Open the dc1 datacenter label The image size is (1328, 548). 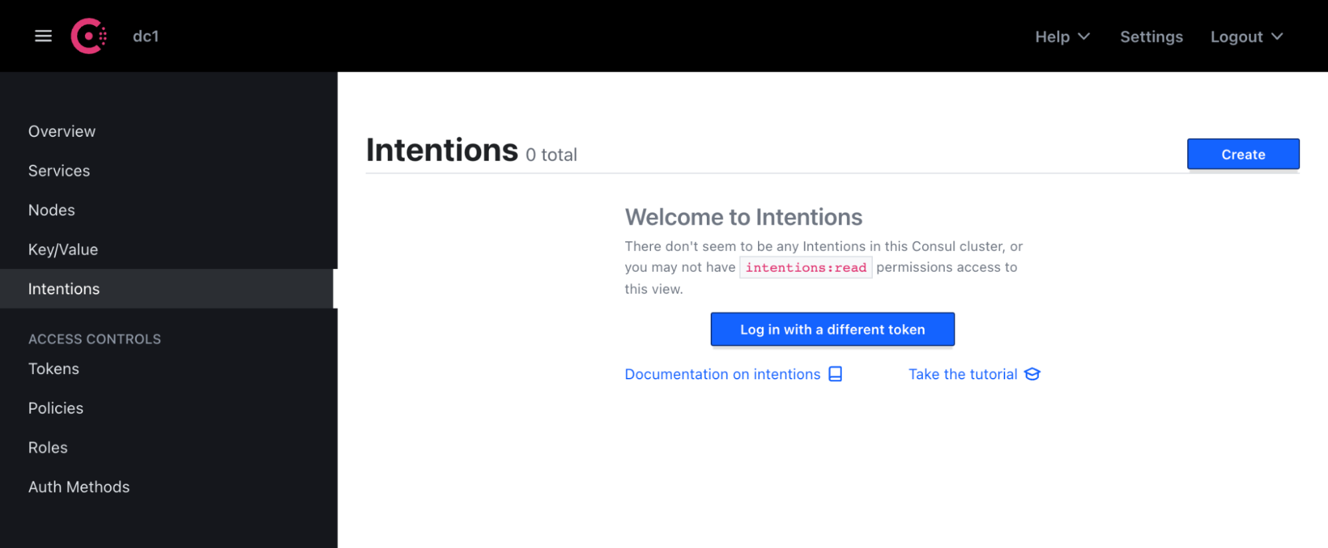tap(145, 37)
